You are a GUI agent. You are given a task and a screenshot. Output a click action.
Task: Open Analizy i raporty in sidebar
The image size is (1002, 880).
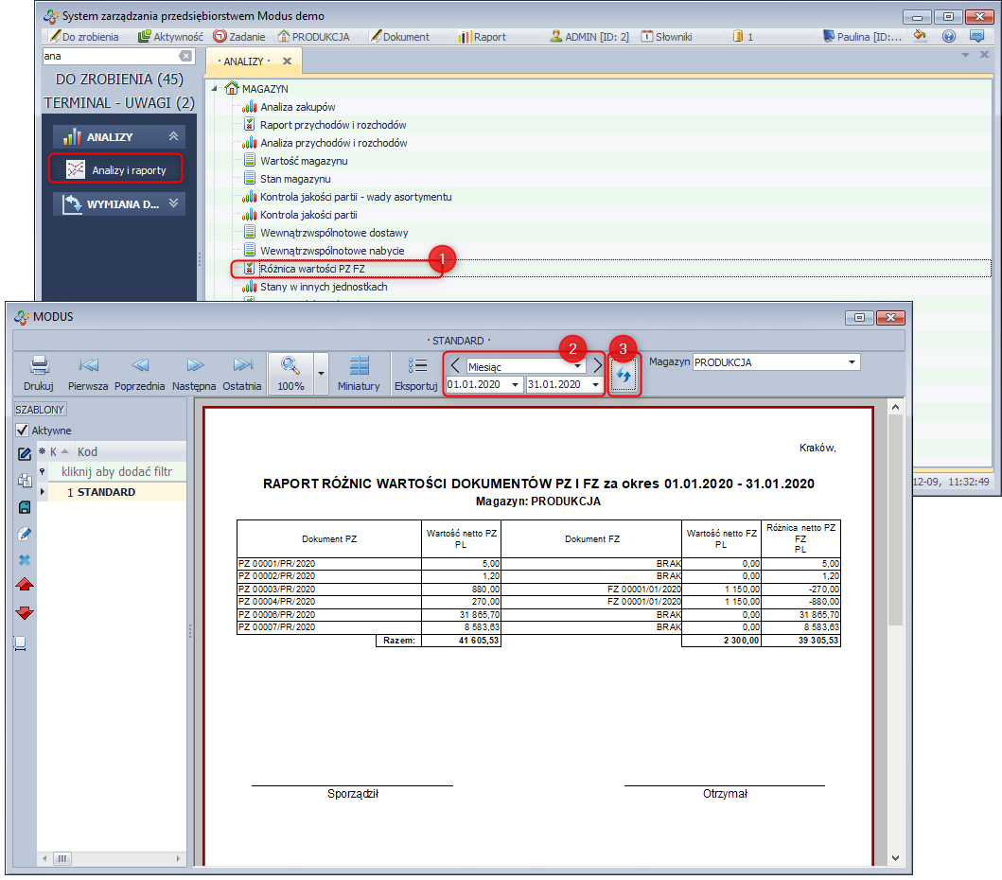[x=129, y=170]
